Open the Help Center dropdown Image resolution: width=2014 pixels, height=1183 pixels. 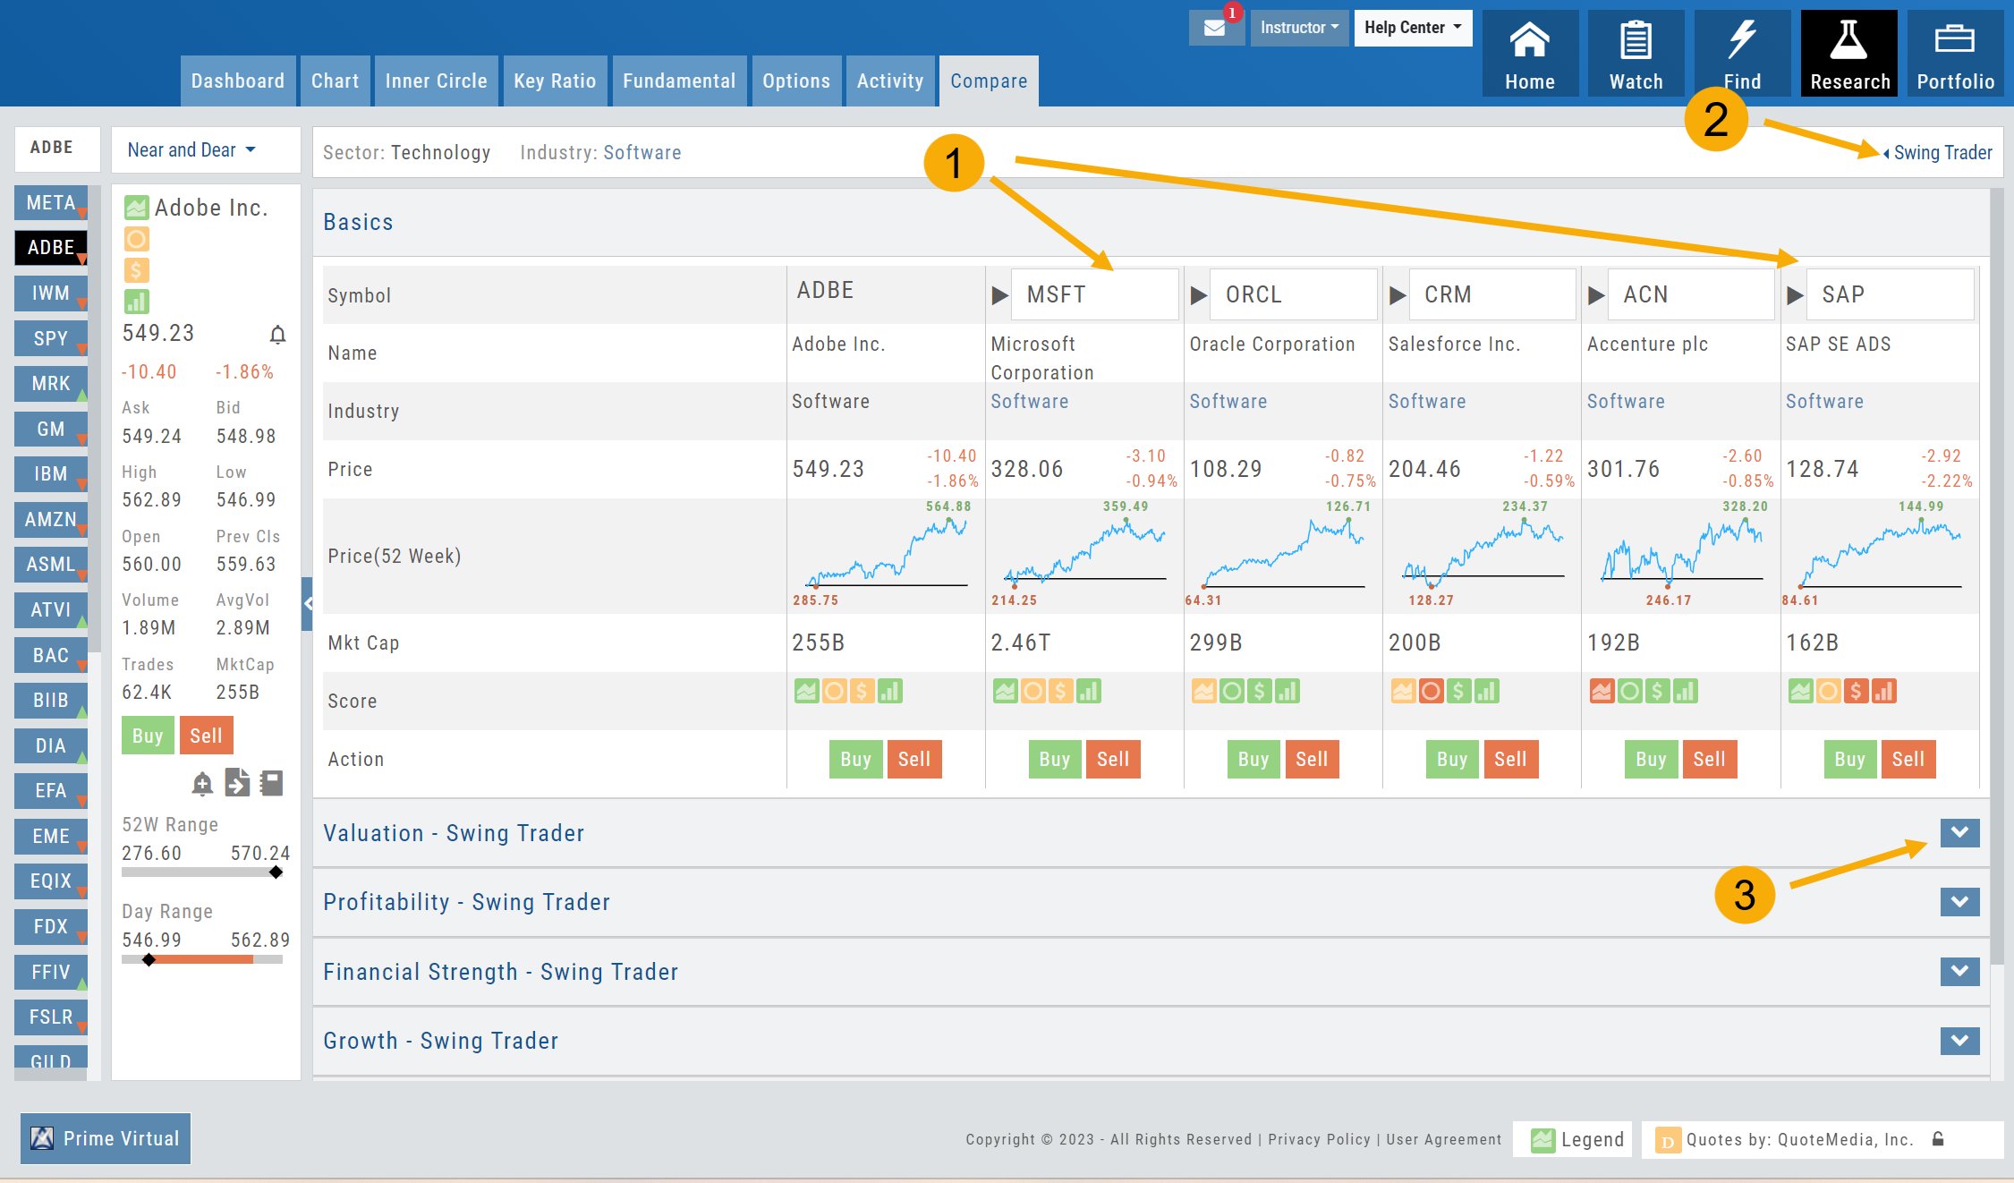pos(1412,28)
